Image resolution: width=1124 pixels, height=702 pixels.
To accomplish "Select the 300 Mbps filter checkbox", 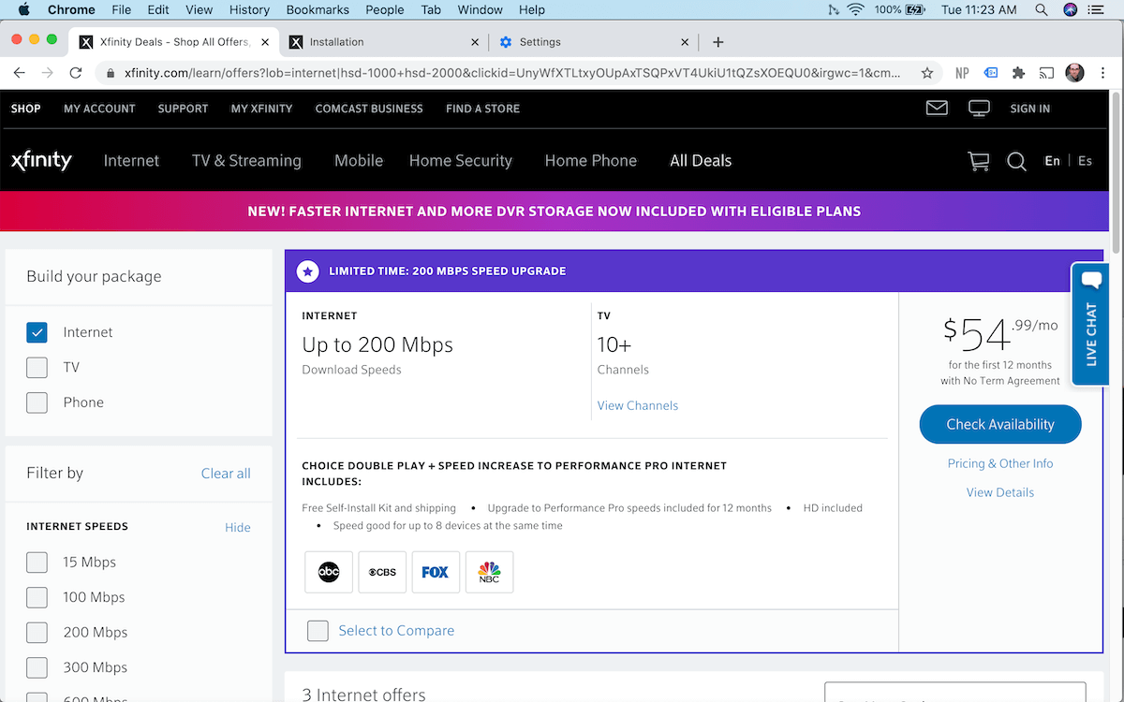I will [x=37, y=667].
